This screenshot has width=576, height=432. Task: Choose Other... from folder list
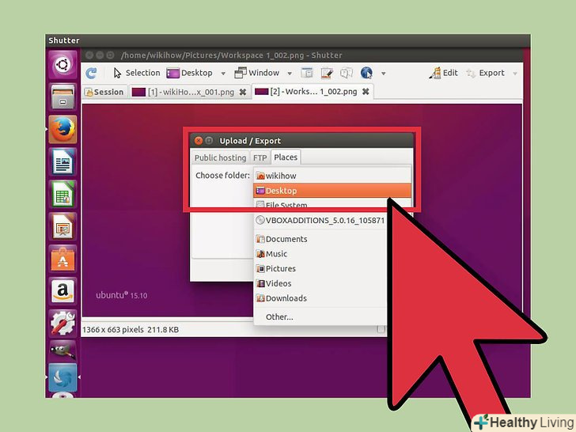320,316
